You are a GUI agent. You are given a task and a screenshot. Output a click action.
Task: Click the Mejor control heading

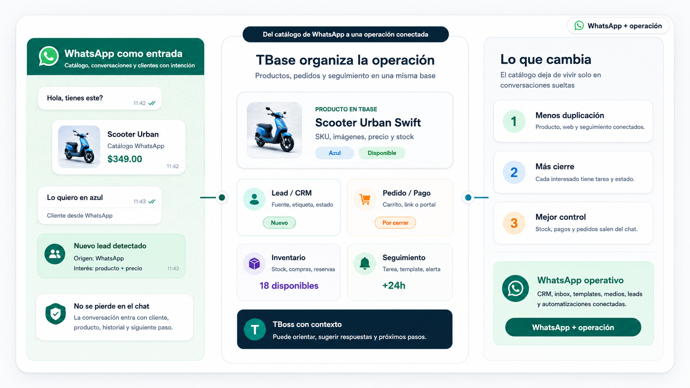pos(561,217)
